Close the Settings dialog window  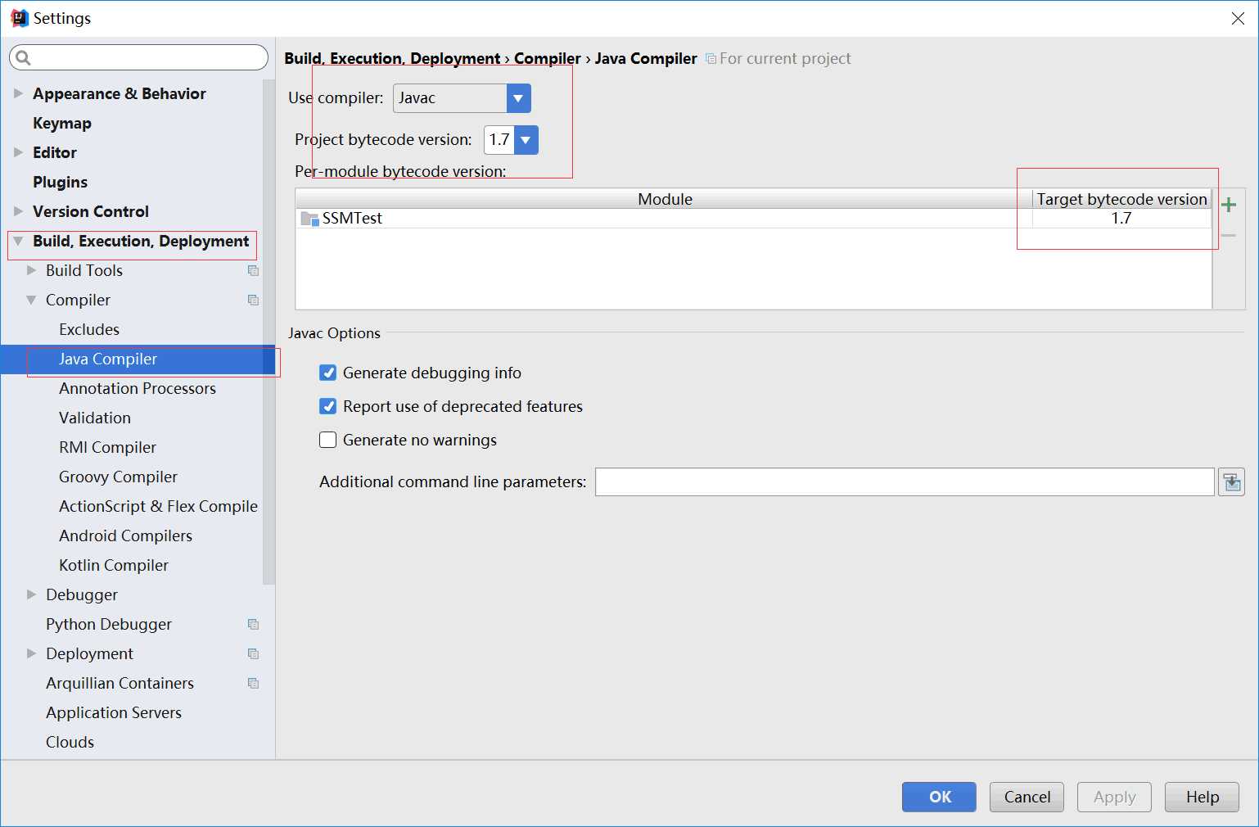[1238, 18]
